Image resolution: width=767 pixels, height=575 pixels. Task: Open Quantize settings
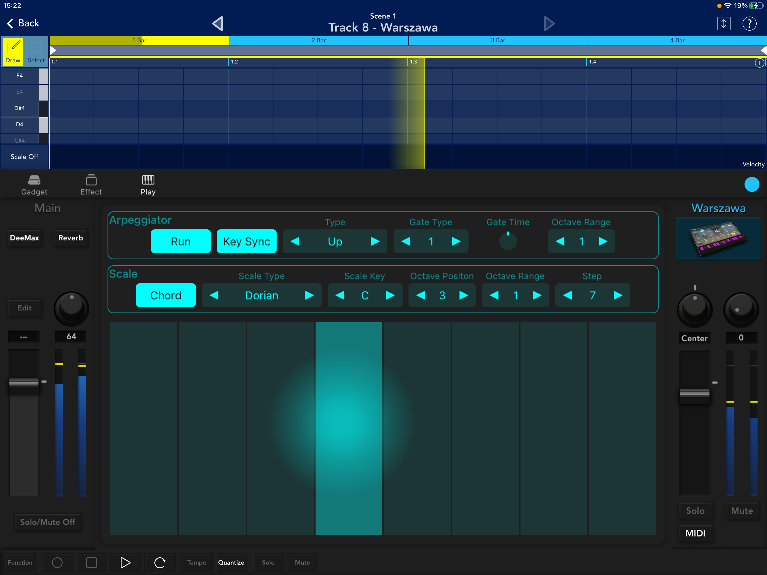coord(231,562)
